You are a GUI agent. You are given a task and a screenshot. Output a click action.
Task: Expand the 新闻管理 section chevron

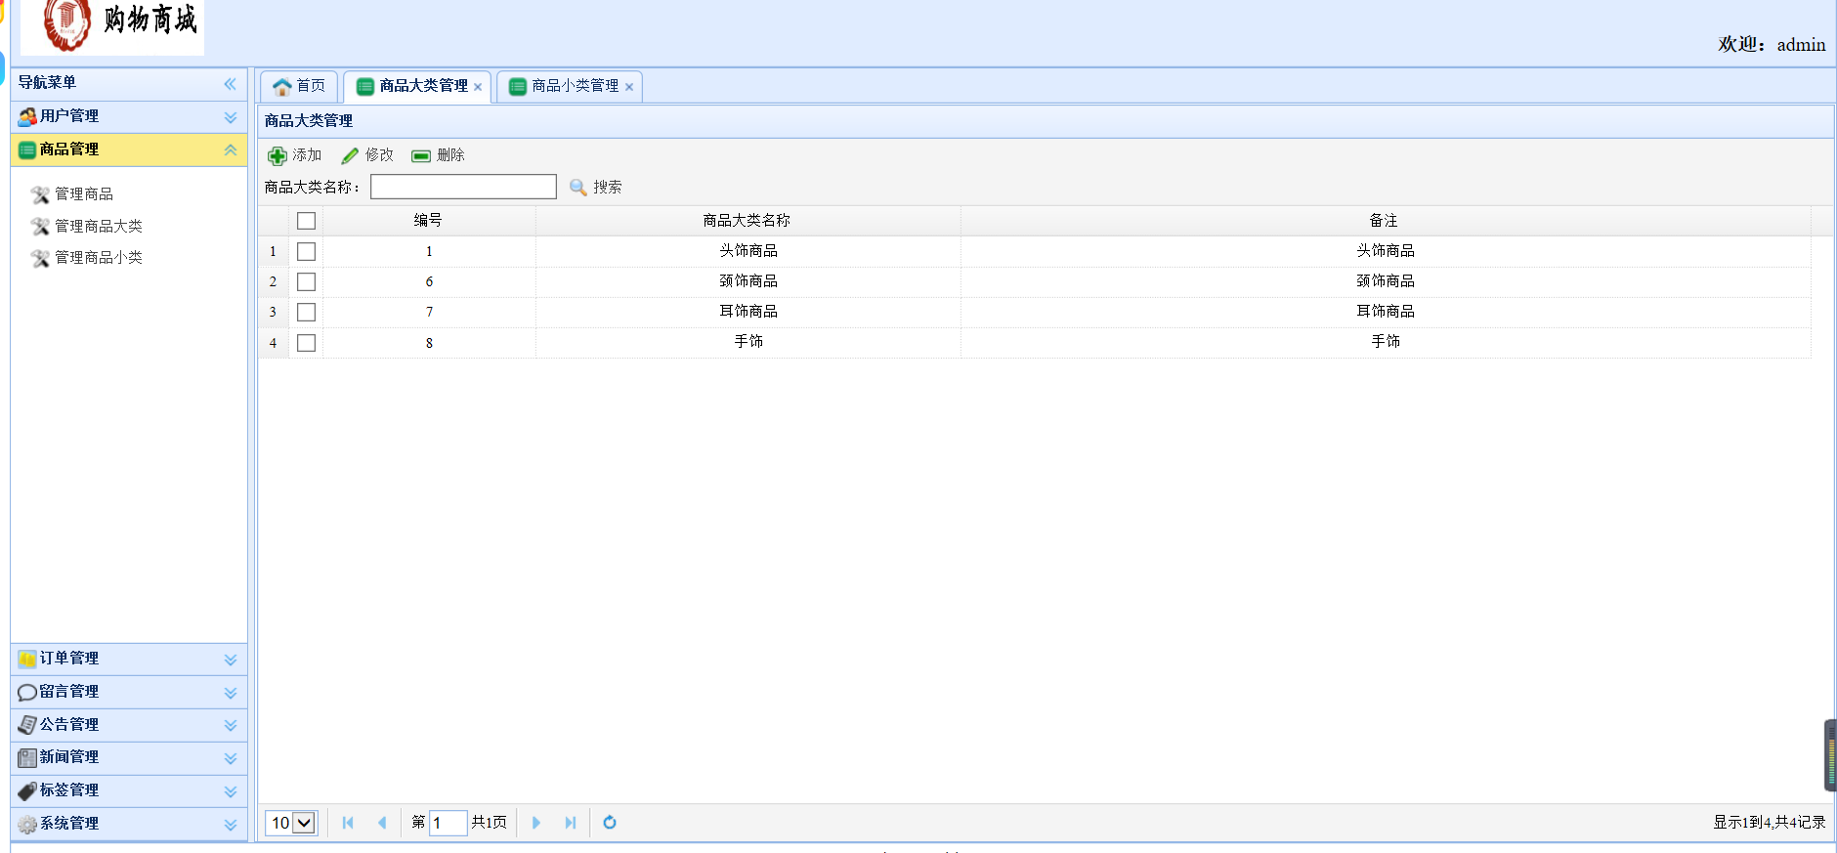pos(231,758)
